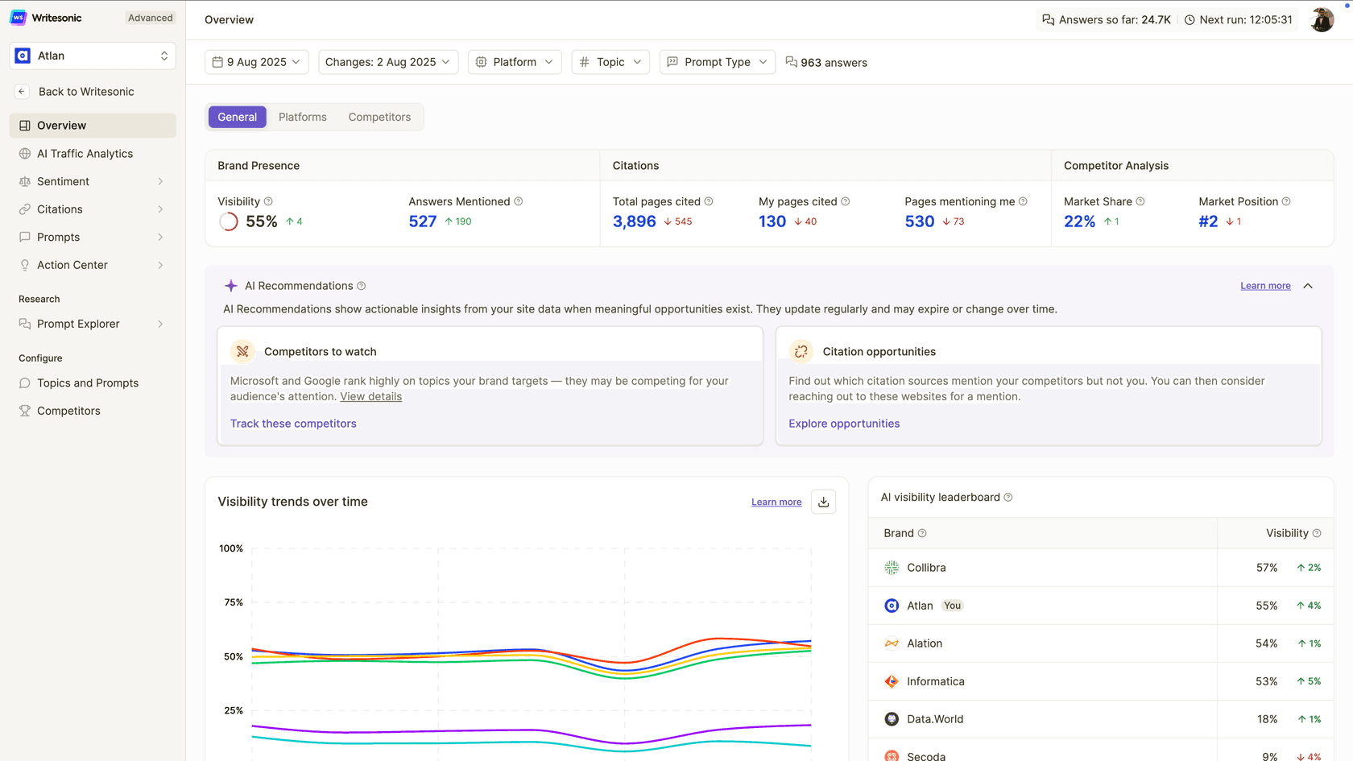The height and width of the screenshot is (761, 1353).
Task: Click Learn more in AI Recommendations
Action: click(x=1265, y=286)
